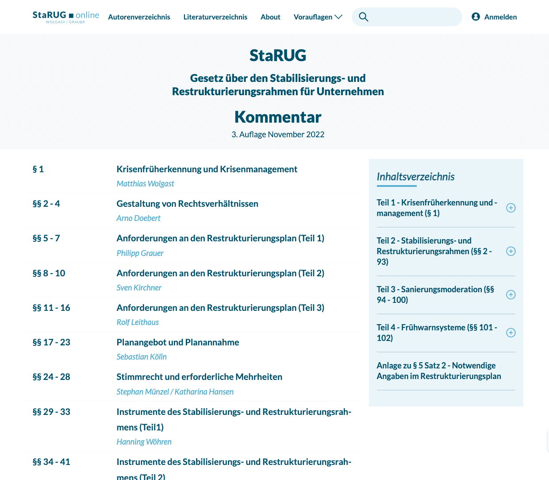The image size is (549, 480).
Task: Open the Vorauflagen dropdown menu
Action: pos(318,17)
